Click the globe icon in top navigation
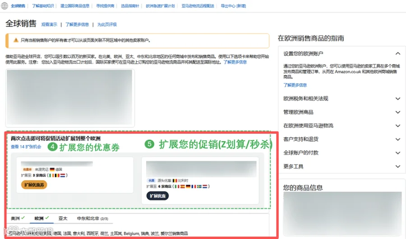The width and height of the screenshot is (406, 239). (x=5, y=6)
